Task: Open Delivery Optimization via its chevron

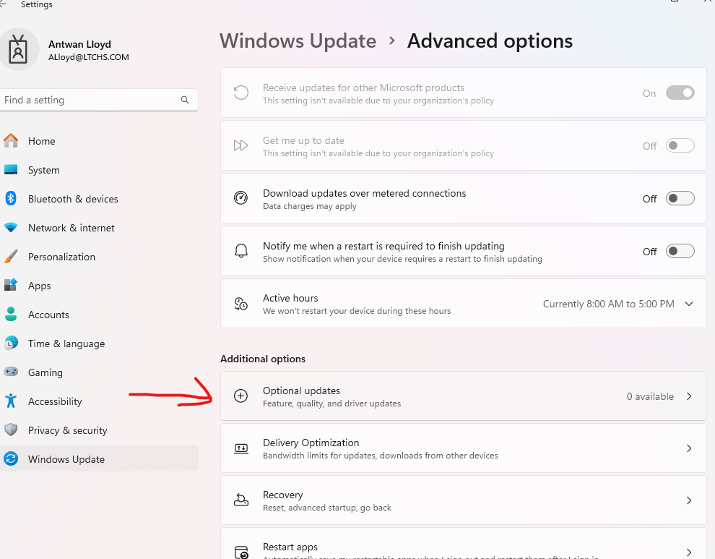Action: (689, 448)
